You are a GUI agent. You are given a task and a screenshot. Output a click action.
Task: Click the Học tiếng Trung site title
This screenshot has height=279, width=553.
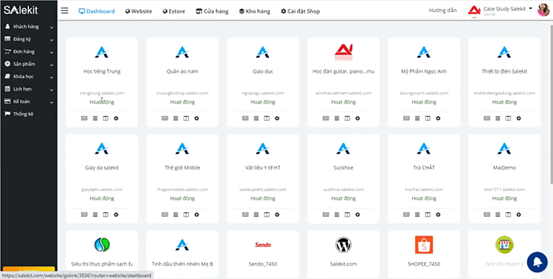click(102, 71)
